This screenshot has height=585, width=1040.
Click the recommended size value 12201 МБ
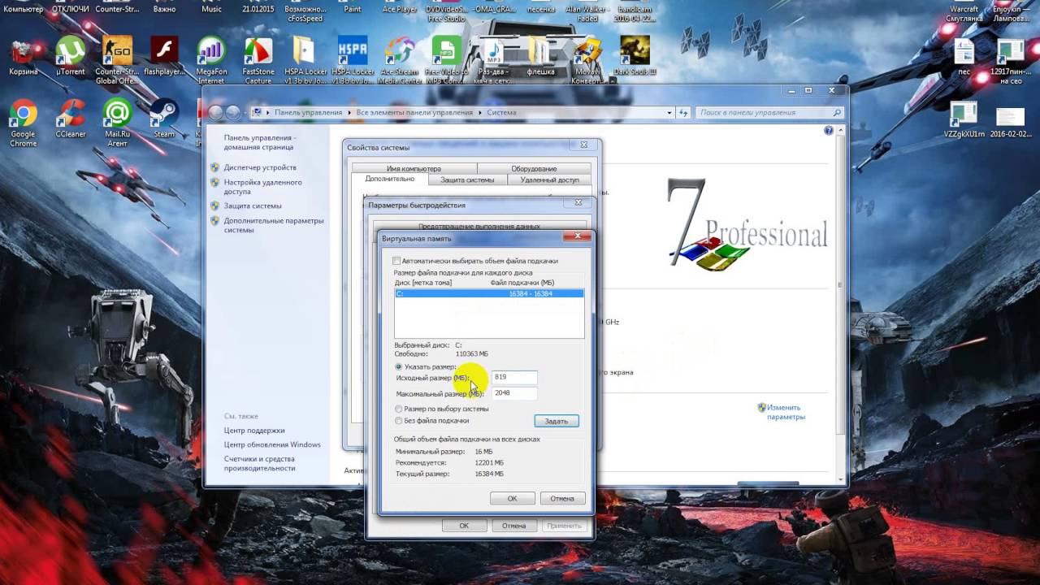pos(488,462)
